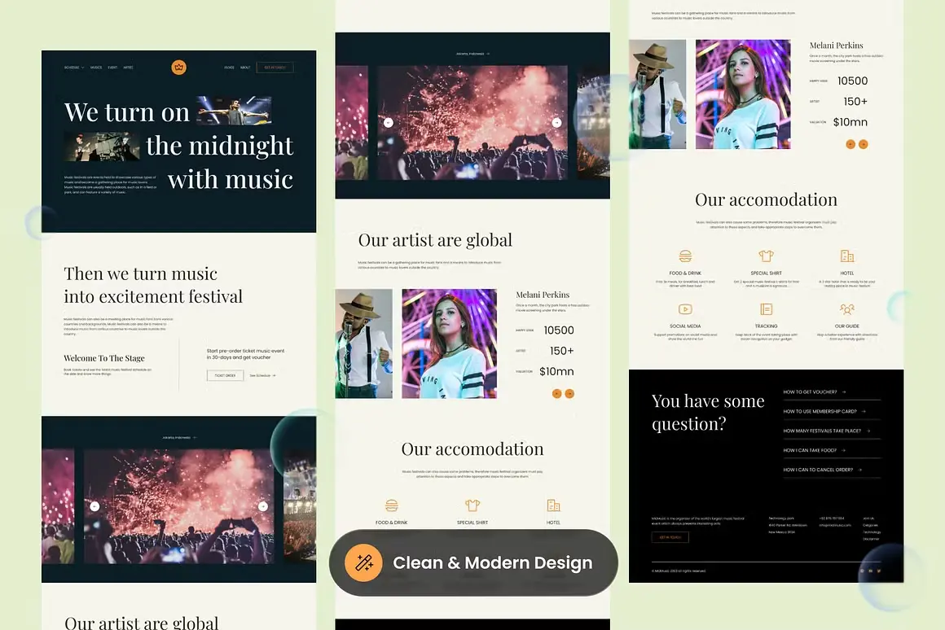Click the orange crown logo in the navbar
Viewport: 945px width, 630px height.
point(178,67)
